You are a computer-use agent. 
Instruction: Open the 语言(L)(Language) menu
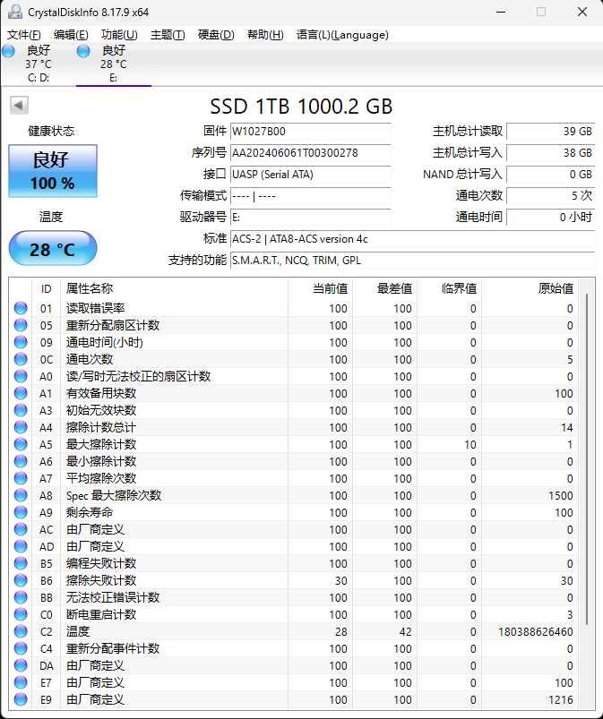click(x=342, y=35)
